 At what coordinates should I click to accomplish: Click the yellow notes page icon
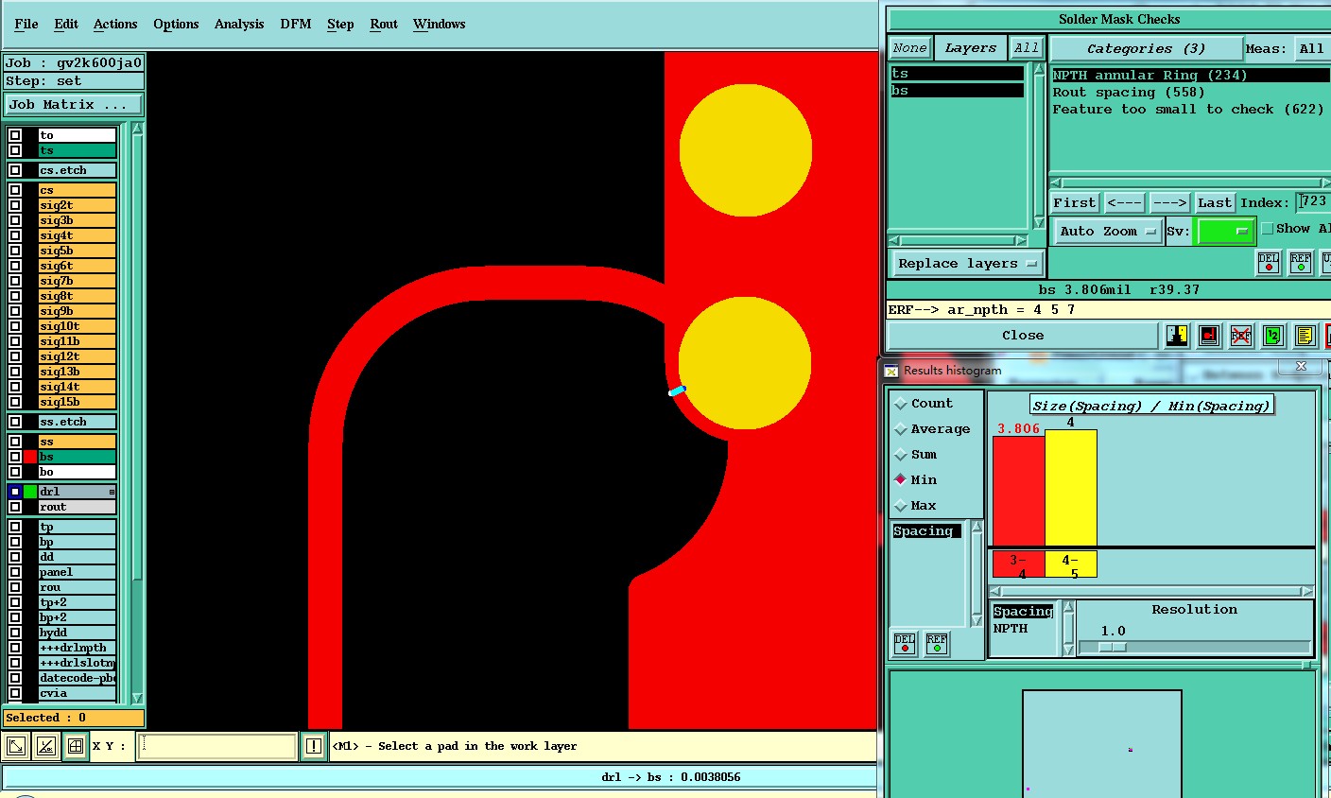1305,335
